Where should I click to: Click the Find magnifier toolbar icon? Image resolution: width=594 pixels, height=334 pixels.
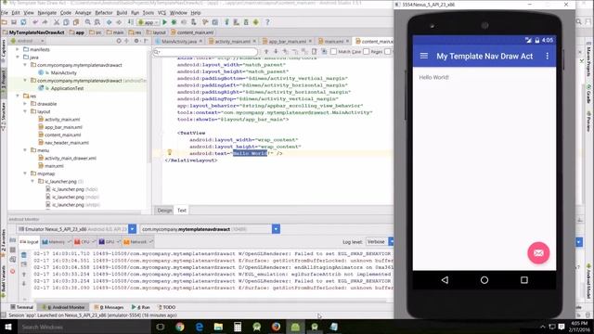(x=87, y=22)
